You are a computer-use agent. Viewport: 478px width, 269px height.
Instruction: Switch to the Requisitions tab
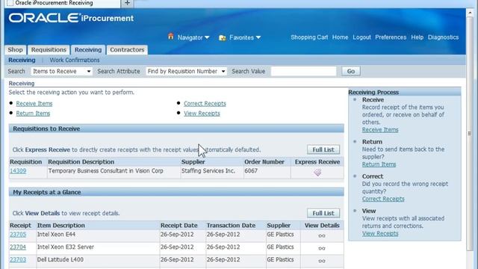pyautogui.click(x=49, y=50)
